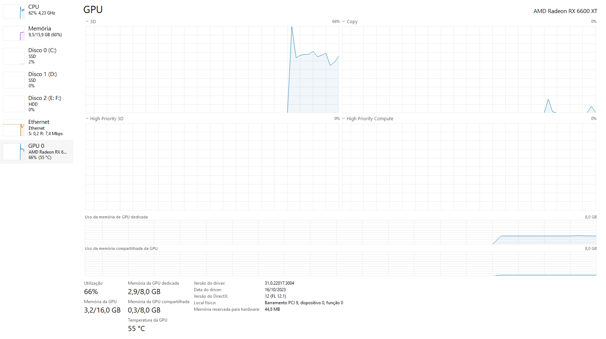
Task: Open the Ethernet performance entry
Action: pos(37,128)
